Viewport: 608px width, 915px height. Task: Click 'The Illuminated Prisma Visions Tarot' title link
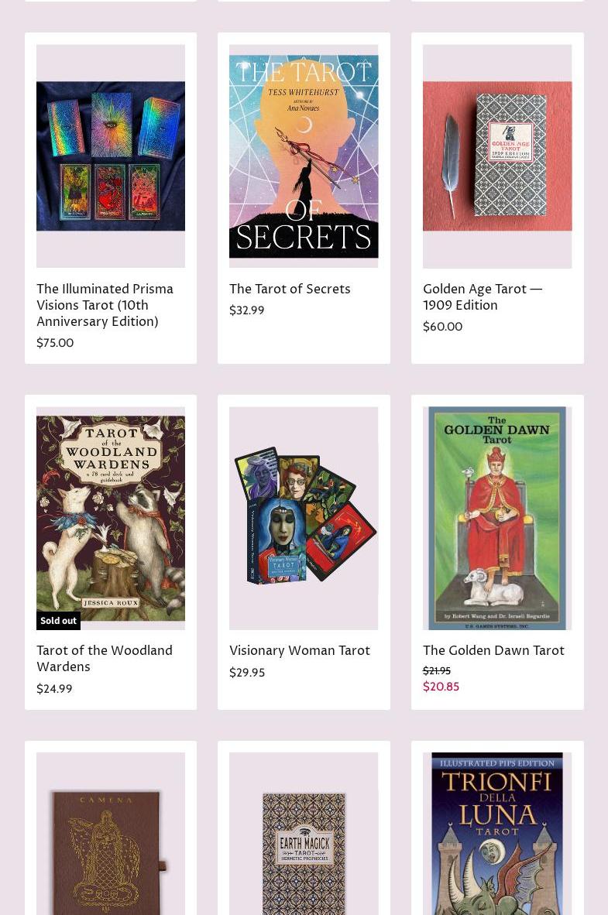[x=105, y=305]
